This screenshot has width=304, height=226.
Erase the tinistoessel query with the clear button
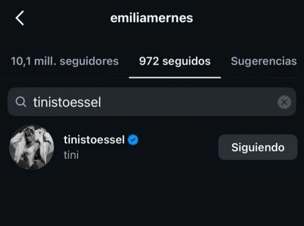(x=284, y=102)
